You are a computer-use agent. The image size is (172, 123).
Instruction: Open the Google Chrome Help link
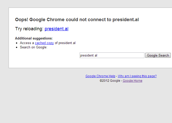[x=100, y=76]
